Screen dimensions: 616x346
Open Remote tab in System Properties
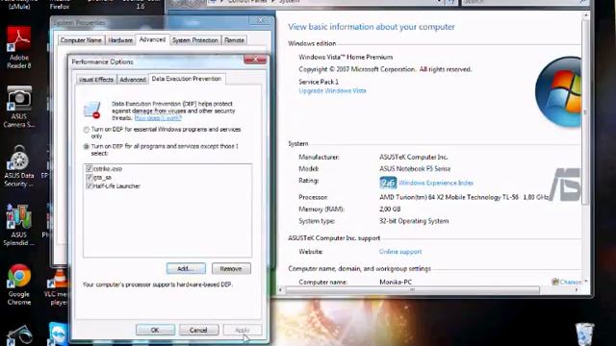click(235, 40)
